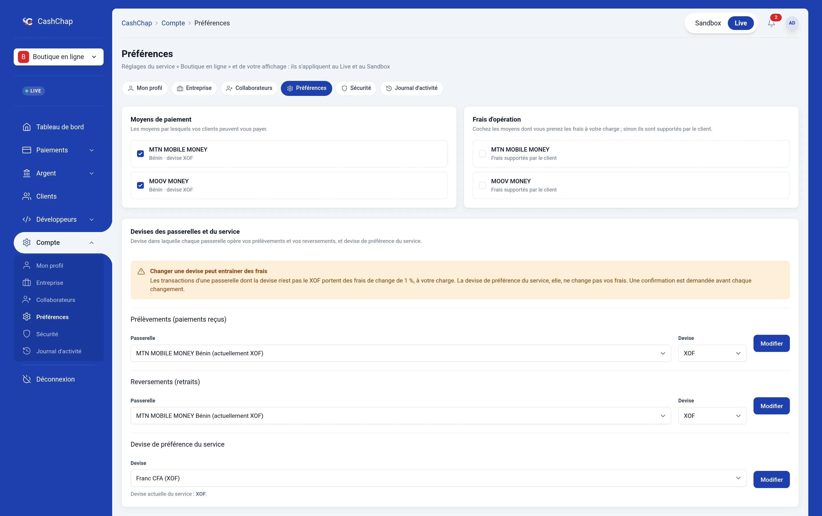Expand the Argent sidebar menu chevron

[91, 173]
